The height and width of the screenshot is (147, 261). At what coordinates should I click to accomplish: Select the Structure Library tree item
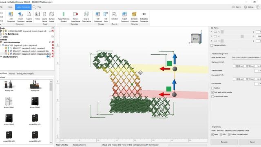pos(10,57)
